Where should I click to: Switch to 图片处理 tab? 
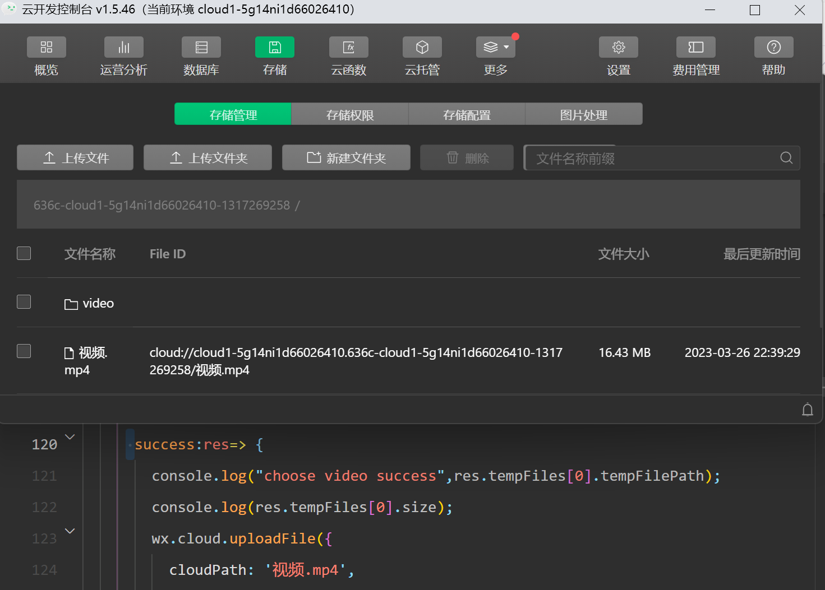pos(584,114)
